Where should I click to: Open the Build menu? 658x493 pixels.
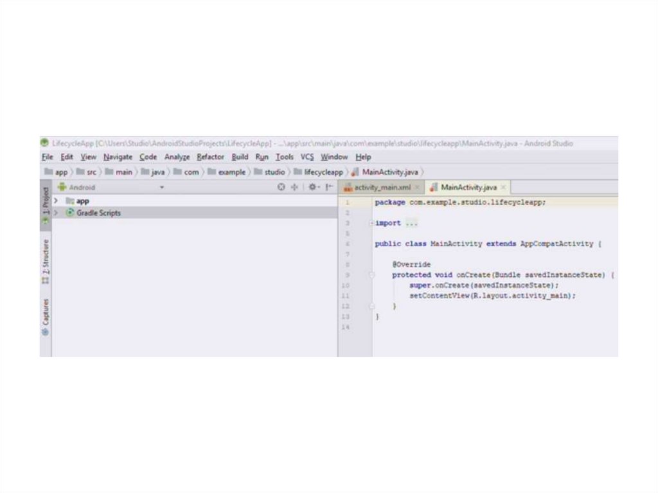pos(240,157)
